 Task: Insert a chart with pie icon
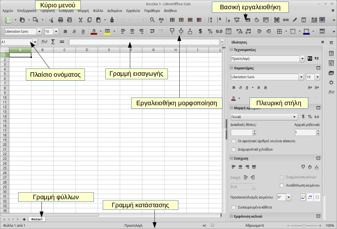257,20
